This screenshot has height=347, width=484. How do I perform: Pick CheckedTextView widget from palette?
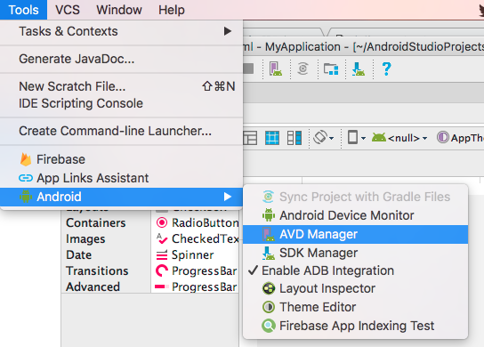(x=197, y=238)
